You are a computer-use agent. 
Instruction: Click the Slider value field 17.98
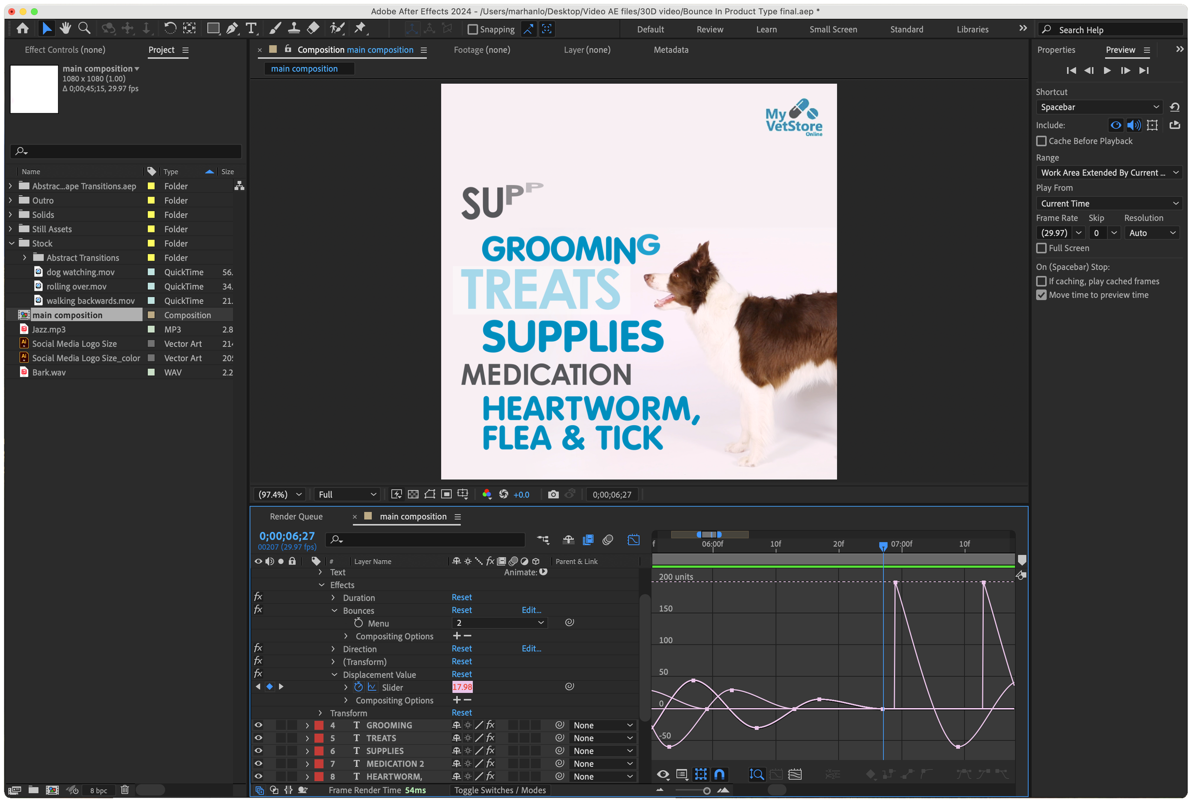click(x=462, y=687)
